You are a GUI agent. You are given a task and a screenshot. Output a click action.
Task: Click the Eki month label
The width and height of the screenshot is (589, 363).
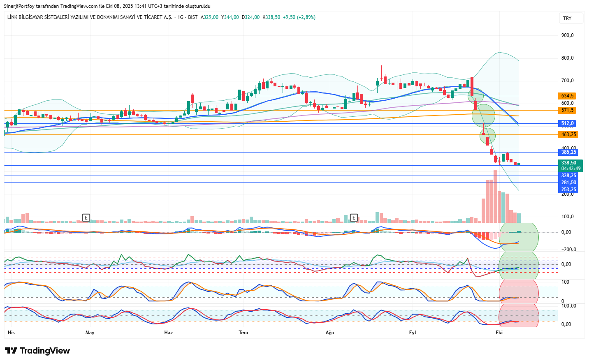(x=499, y=333)
